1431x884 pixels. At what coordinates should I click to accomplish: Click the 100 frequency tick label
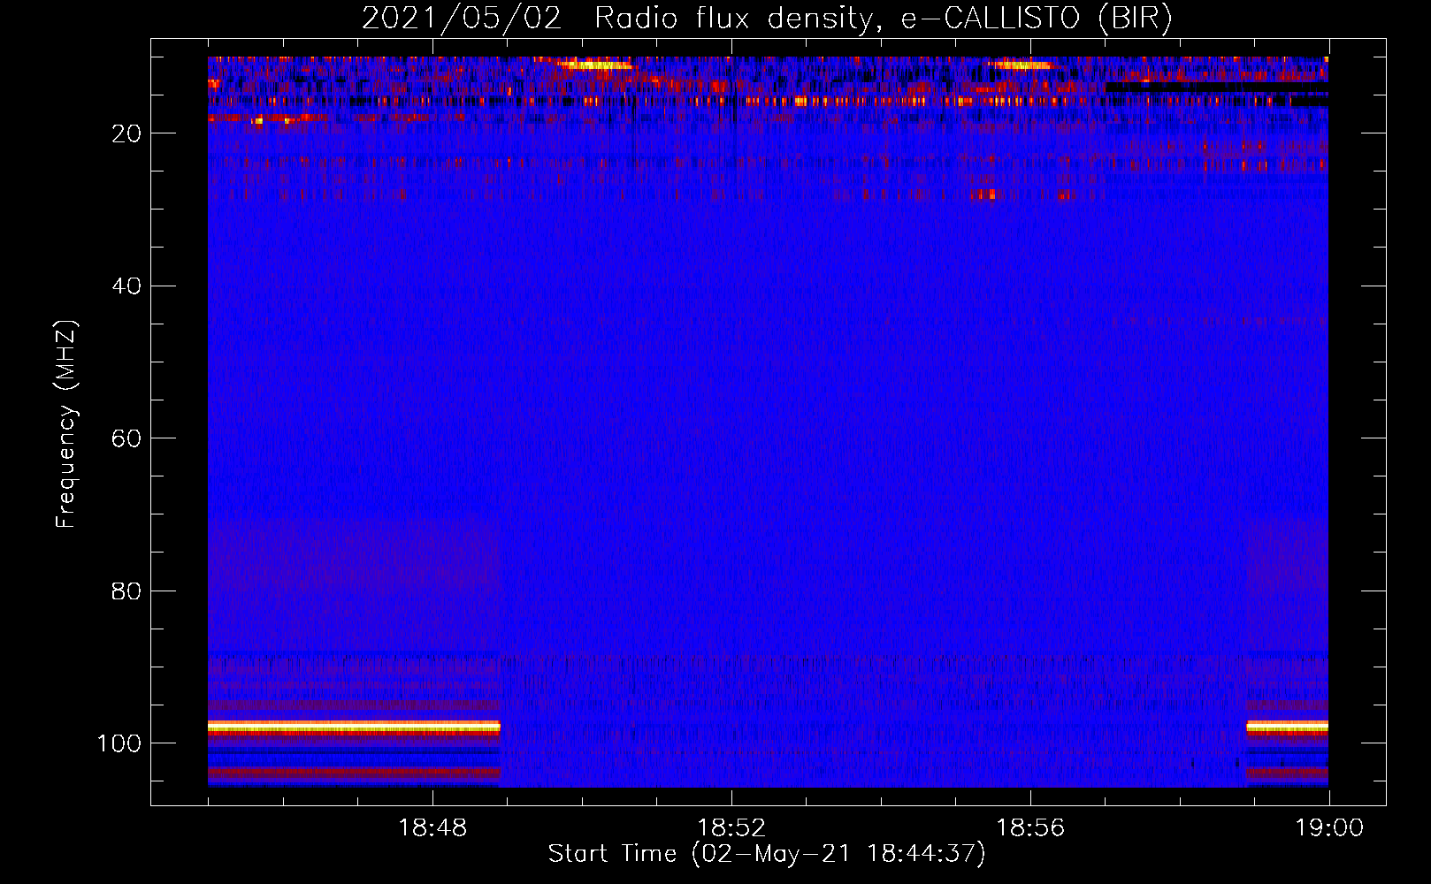(119, 743)
